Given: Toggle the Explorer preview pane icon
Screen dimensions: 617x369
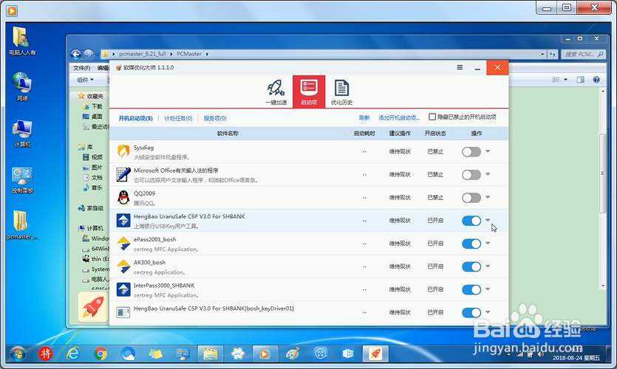Looking at the screenshot, I should [x=580, y=80].
